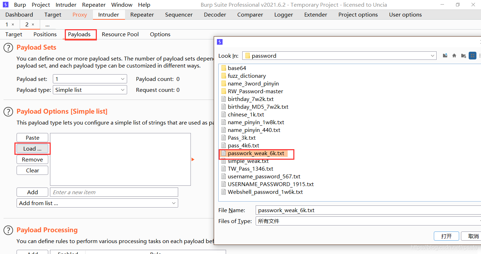
Task: Expand the Add from list dropdown
Action: (x=97, y=203)
